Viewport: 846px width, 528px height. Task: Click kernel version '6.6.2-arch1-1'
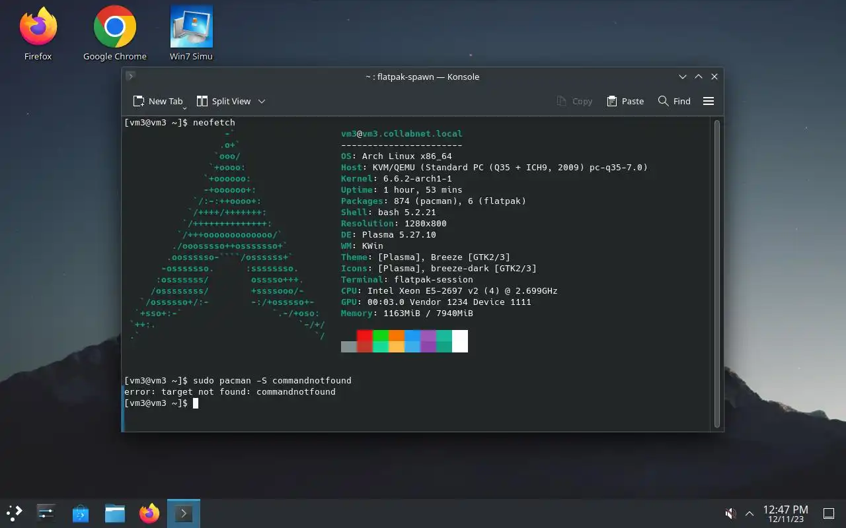tap(418, 178)
